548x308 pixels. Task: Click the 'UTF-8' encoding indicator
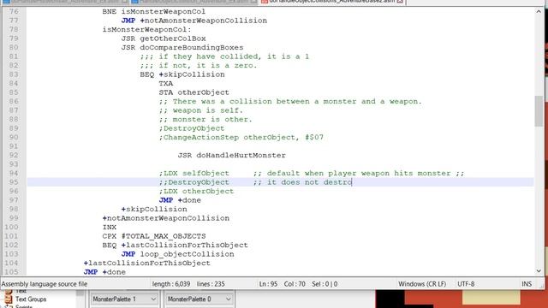[466, 284]
